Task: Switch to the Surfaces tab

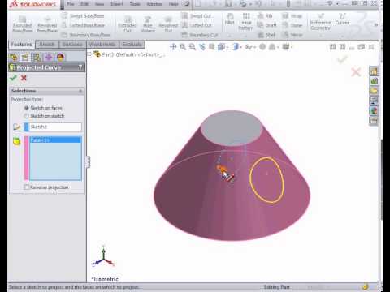Action: [72, 45]
